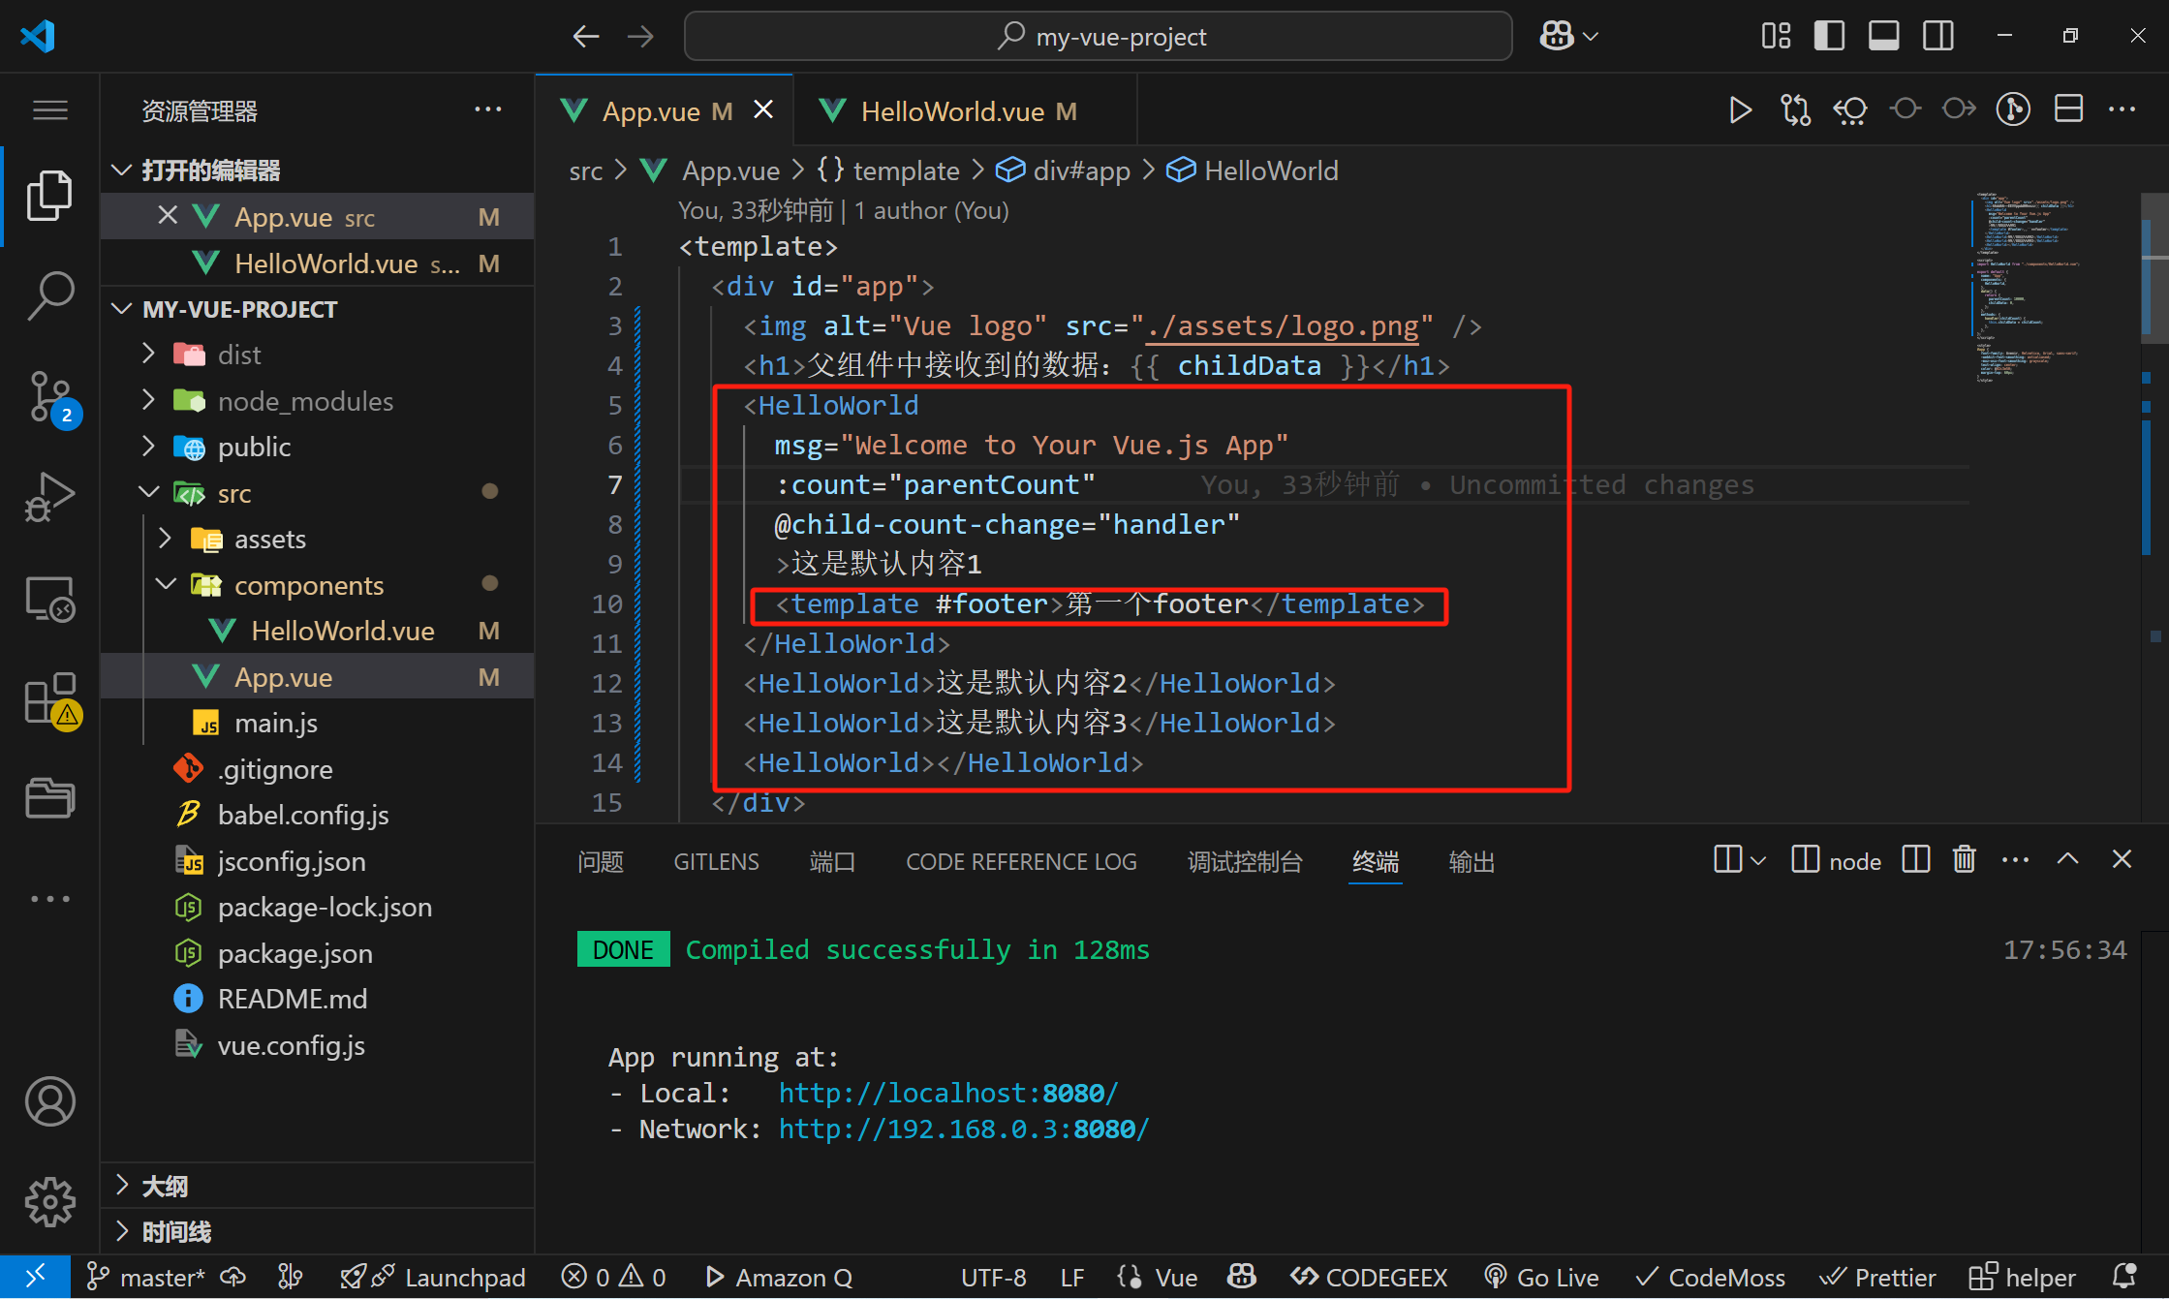This screenshot has width=2169, height=1299.
Task: Click the my-vue-project command center search box
Action: pos(1098,37)
